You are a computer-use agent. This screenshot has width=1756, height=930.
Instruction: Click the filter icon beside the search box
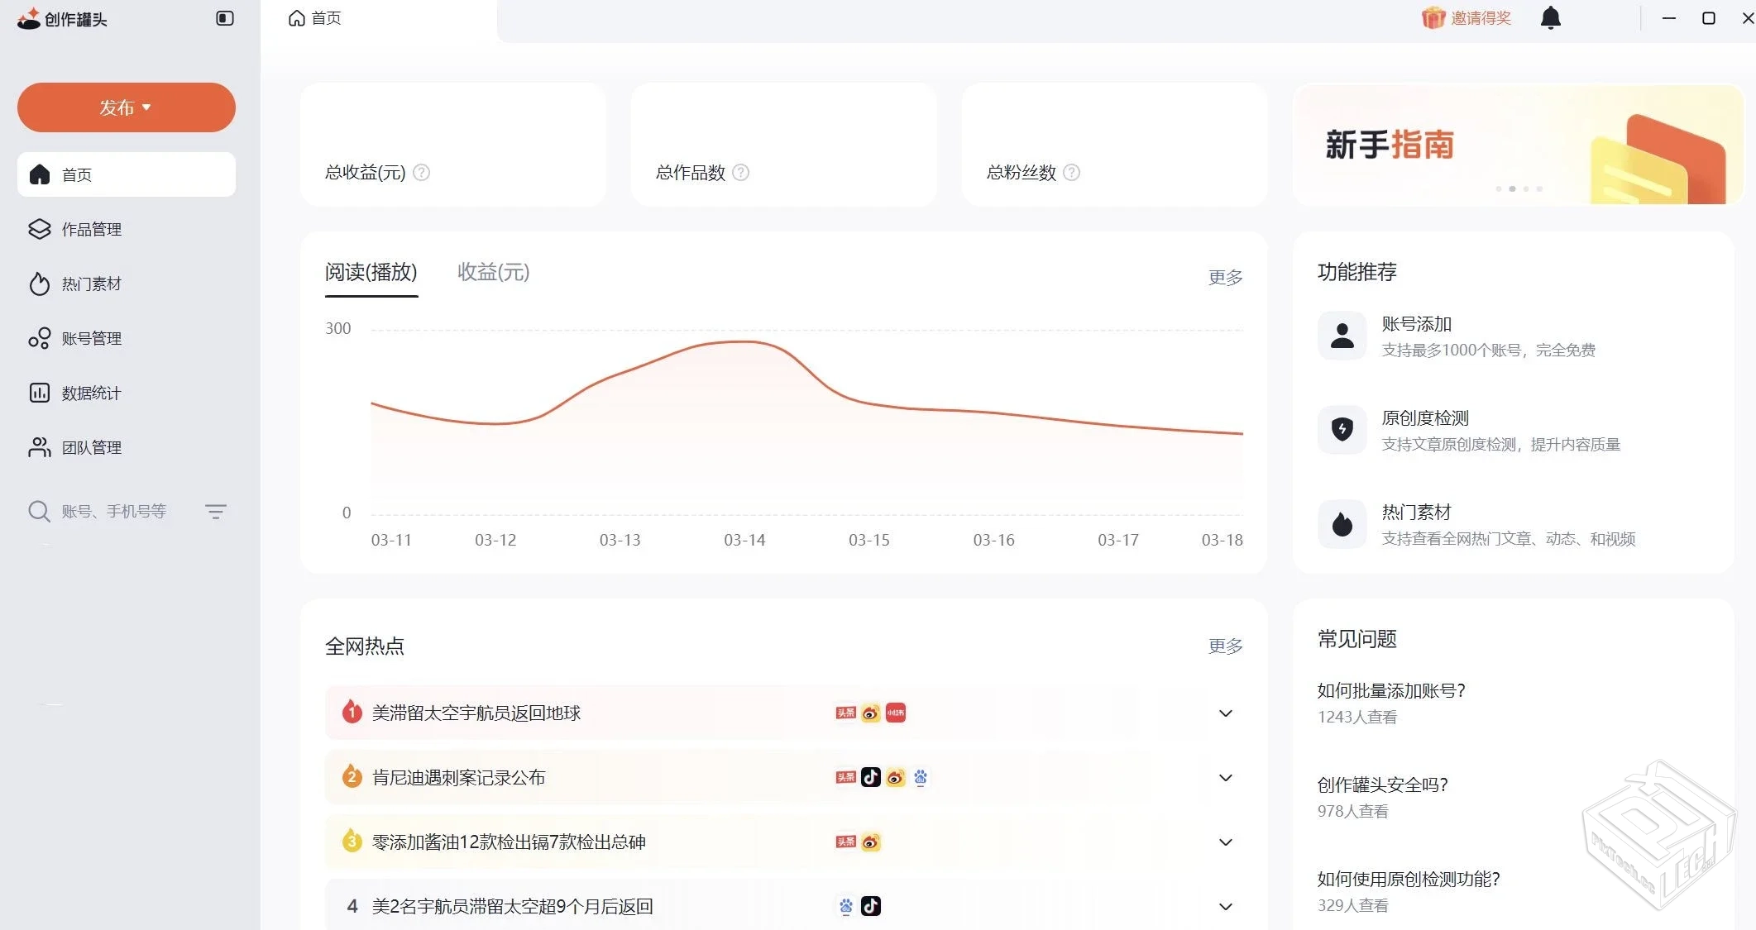[x=216, y=511]
